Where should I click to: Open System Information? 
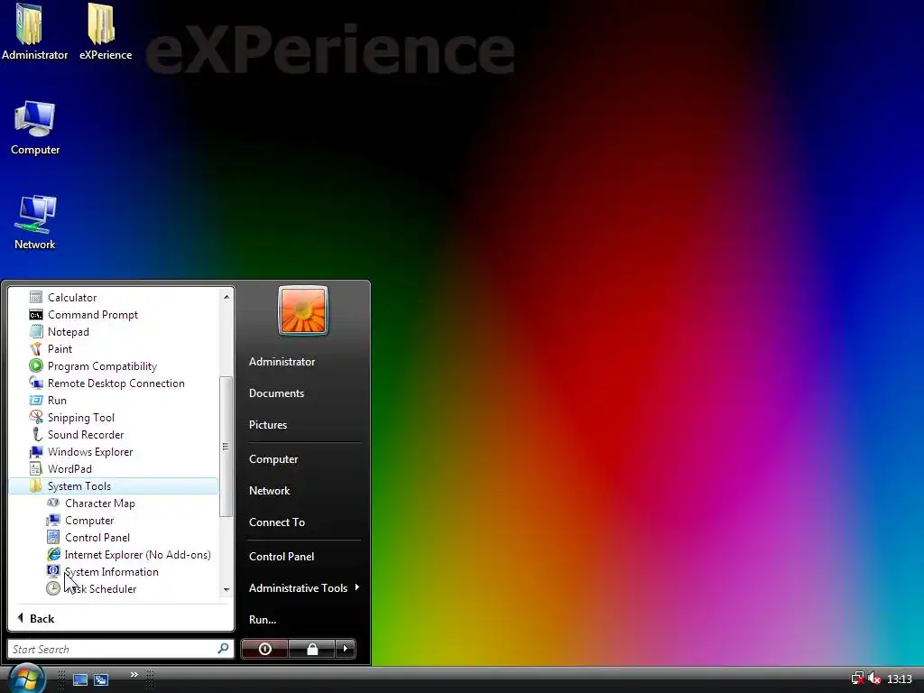(x=113, y=571)
